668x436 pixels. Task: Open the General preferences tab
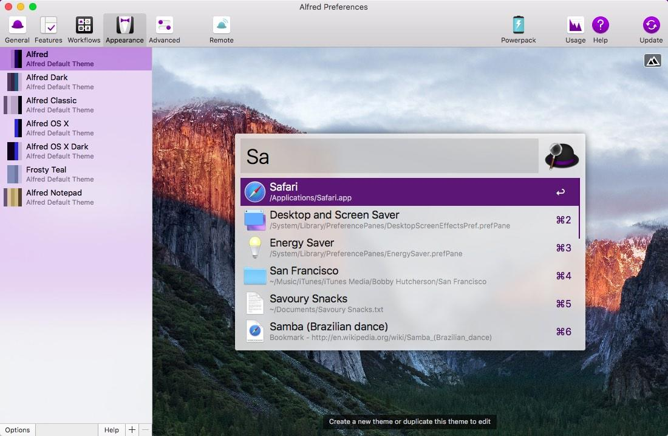tap(17, 30)
